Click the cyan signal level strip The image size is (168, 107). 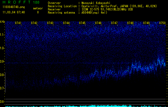85,106
